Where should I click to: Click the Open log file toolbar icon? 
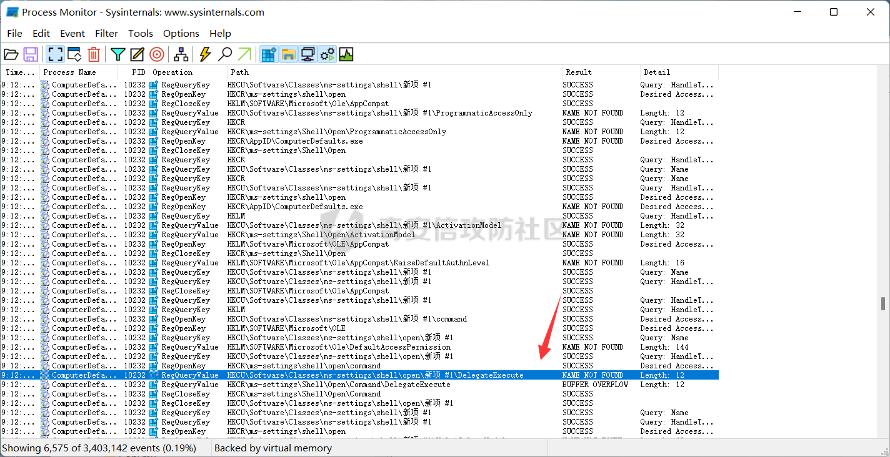11,54
